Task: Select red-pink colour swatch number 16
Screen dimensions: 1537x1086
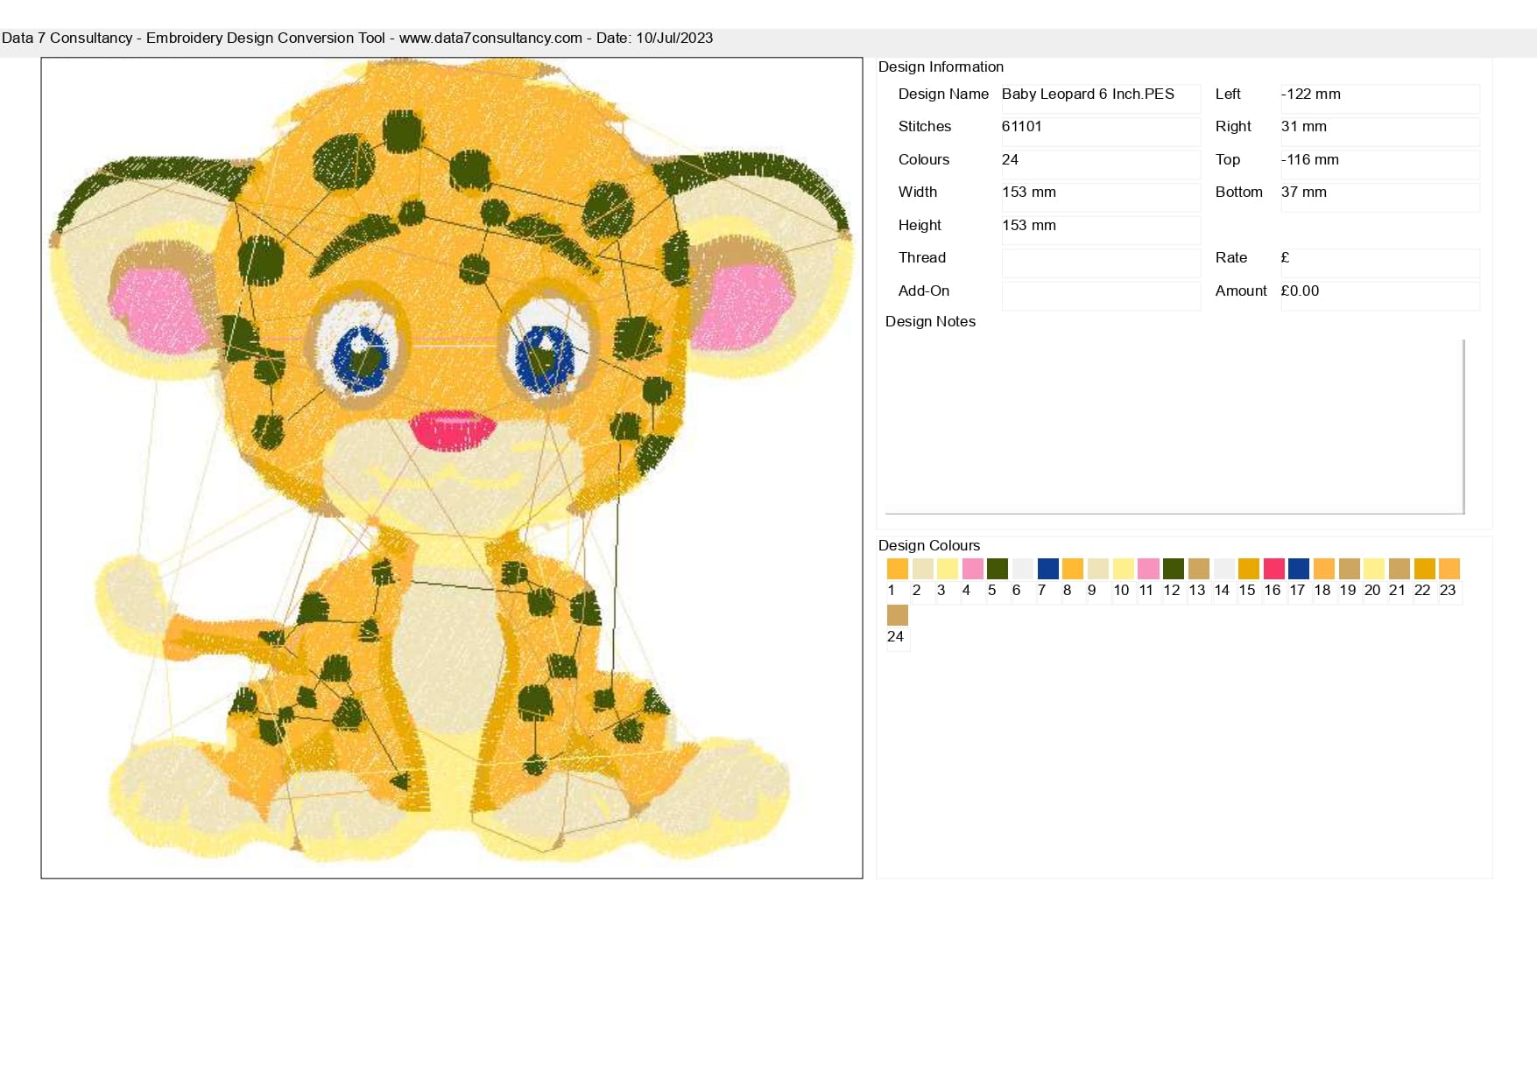Action: coord(1273,569)
